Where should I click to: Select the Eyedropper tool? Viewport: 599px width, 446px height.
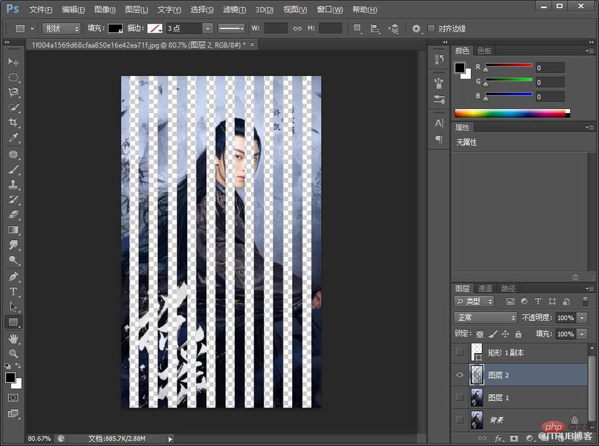(x=13, y=138)
